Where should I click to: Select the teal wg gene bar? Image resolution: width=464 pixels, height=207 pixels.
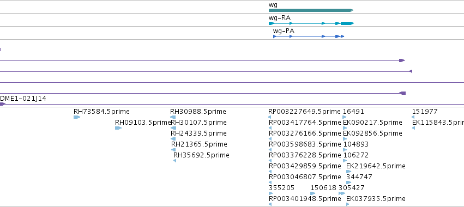311,10
